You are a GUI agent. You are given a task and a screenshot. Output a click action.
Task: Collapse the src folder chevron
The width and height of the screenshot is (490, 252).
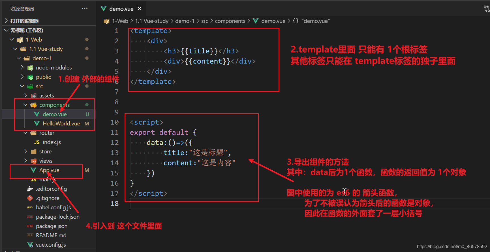(22, 86)
